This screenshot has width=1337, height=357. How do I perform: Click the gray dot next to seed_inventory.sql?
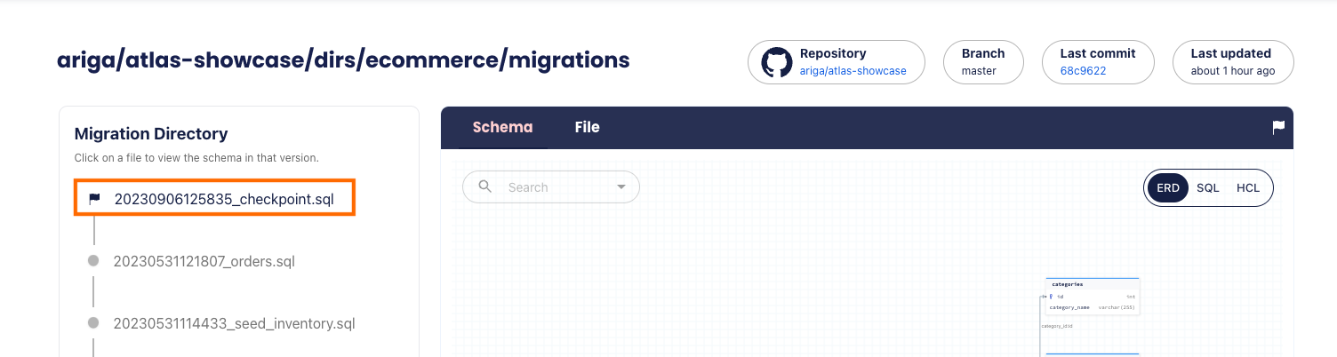[93, 322]
